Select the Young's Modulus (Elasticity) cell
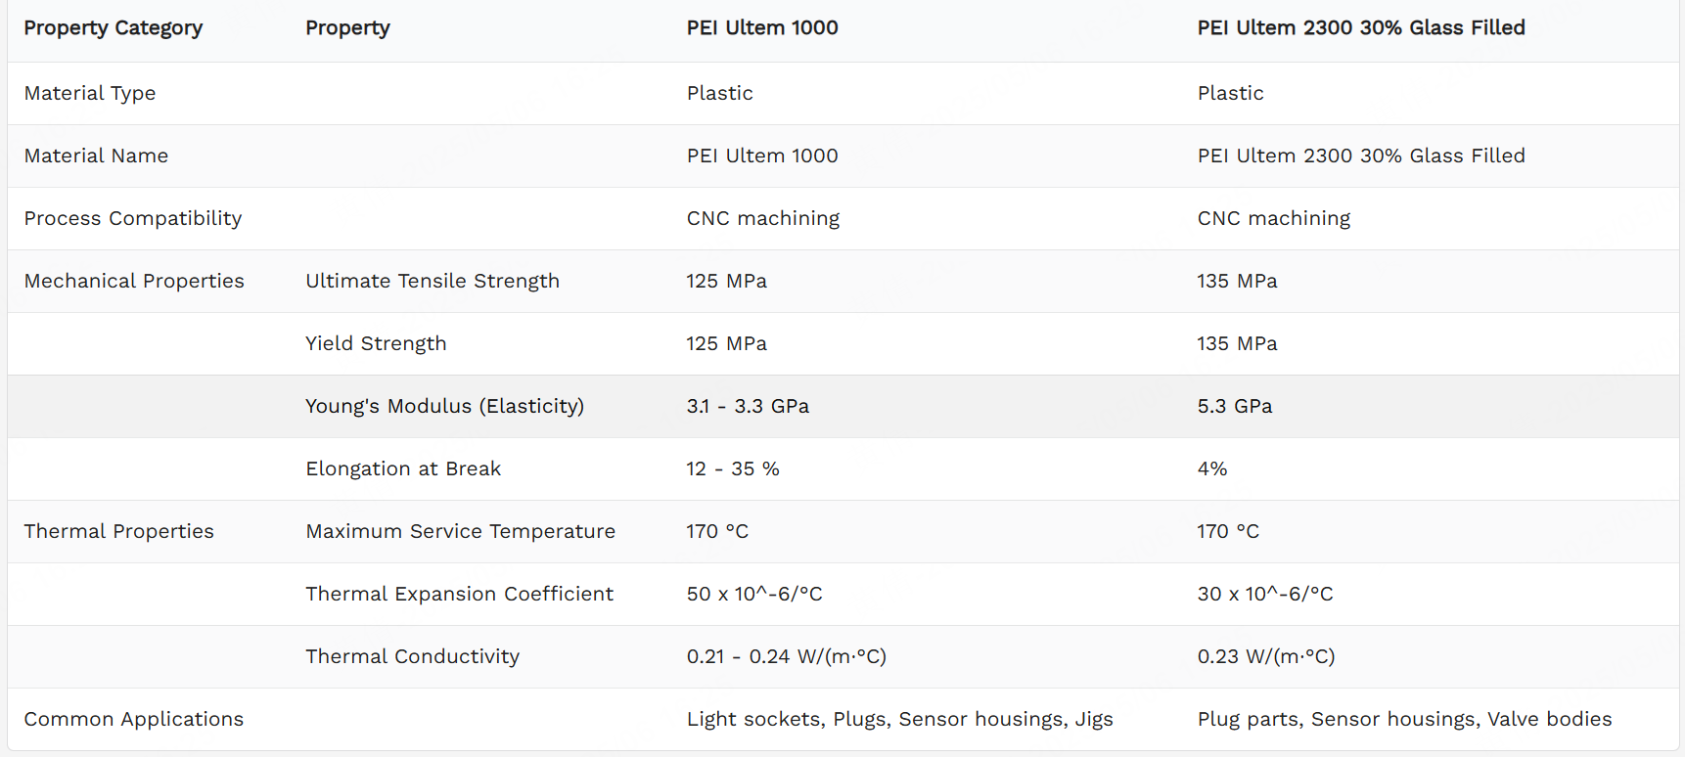 444,407
